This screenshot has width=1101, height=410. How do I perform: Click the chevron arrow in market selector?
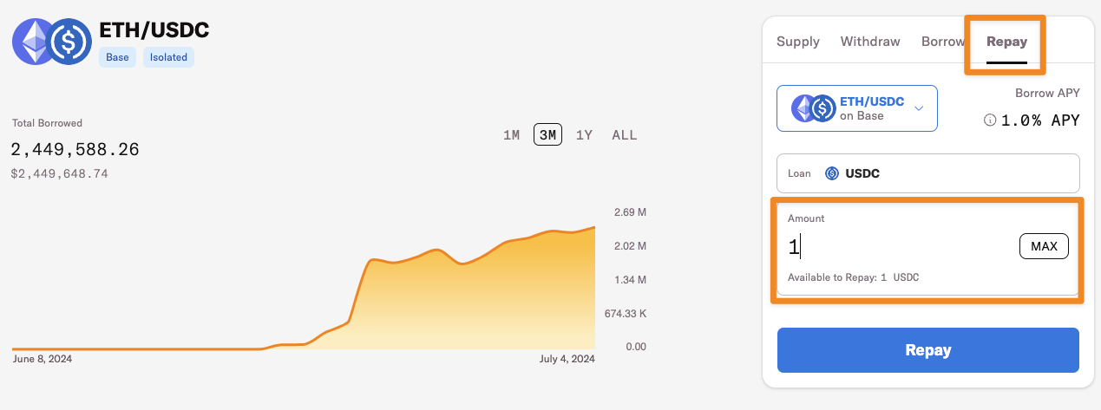tap(919, 108)
